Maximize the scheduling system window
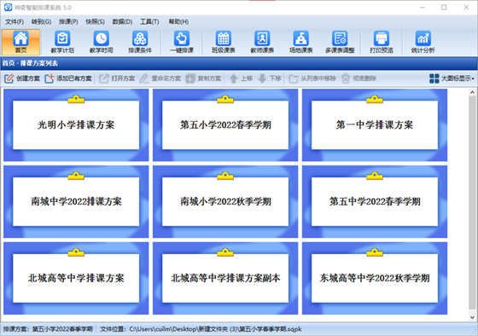The image size is (478, 336). 444,8
